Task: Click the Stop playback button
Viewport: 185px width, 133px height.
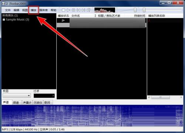Action: click(x=63, y=10)
